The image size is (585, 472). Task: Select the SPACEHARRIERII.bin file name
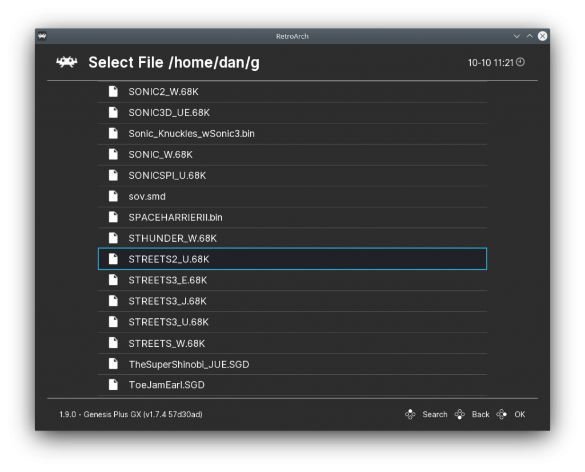[x=175, y=217]
